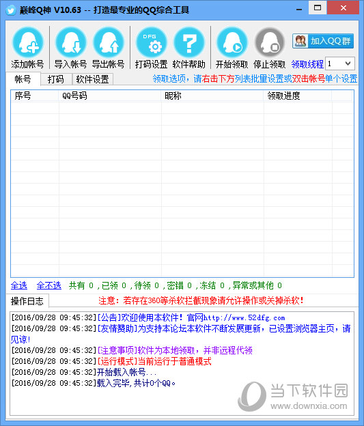Click the QQ号码 column header
Screen dimensions: 364x426
pos(110,96)
